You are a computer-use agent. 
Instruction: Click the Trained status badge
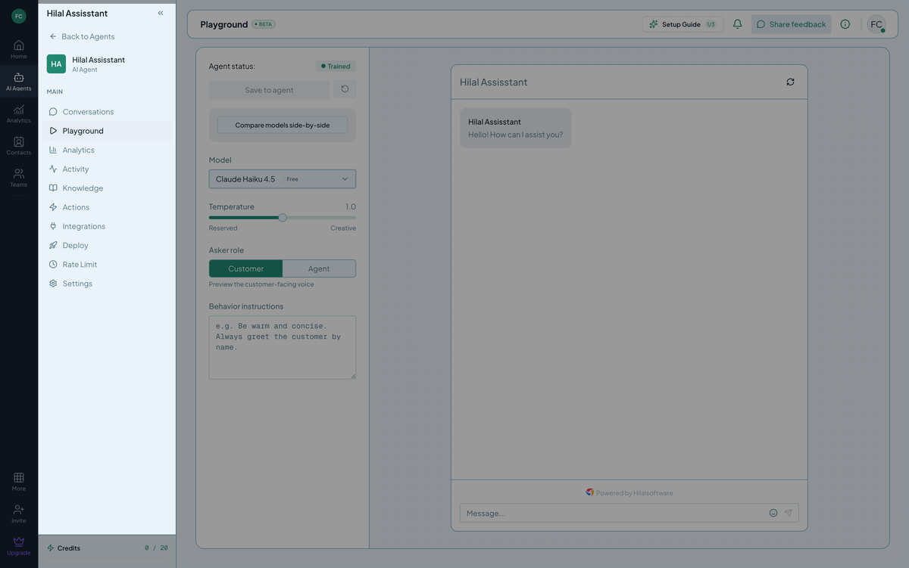[336, 67]
